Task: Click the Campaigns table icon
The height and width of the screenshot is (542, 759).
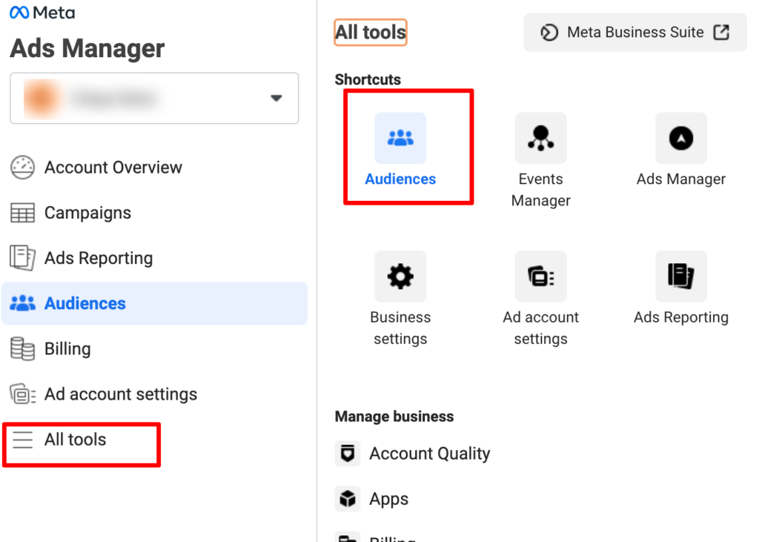Action: 22,213
